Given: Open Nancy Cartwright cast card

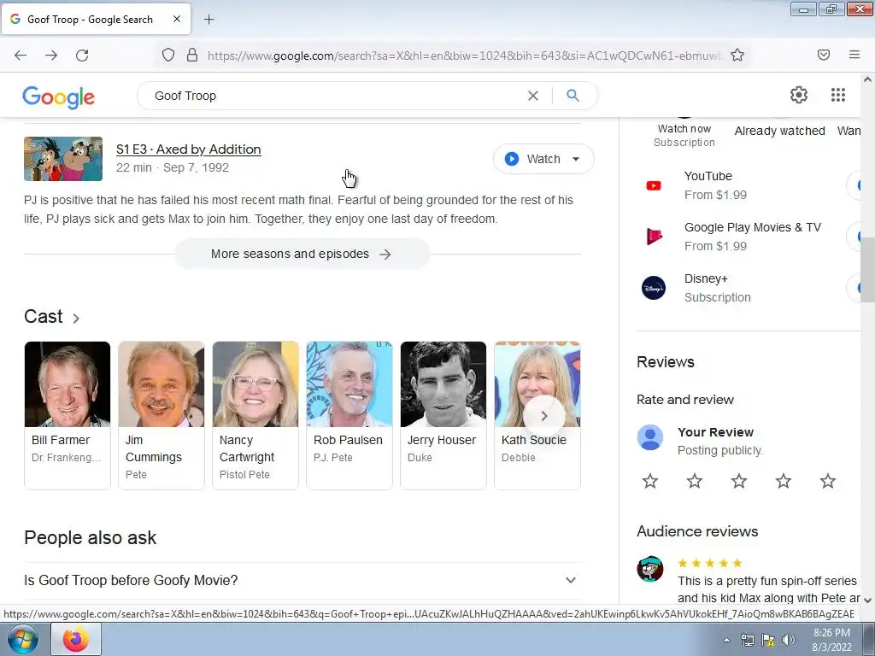Looking at the screenshot, I should (x=255, y=415).
